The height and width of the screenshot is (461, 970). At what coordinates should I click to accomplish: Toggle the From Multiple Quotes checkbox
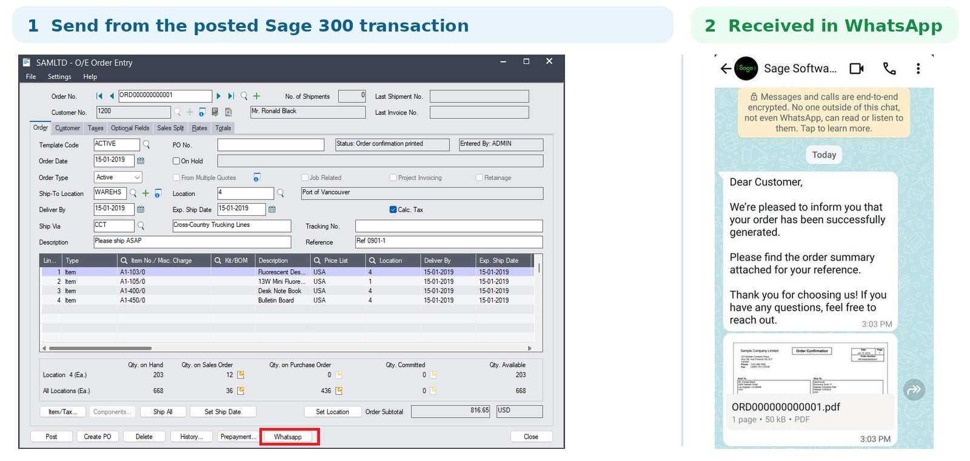coord(176,177)
